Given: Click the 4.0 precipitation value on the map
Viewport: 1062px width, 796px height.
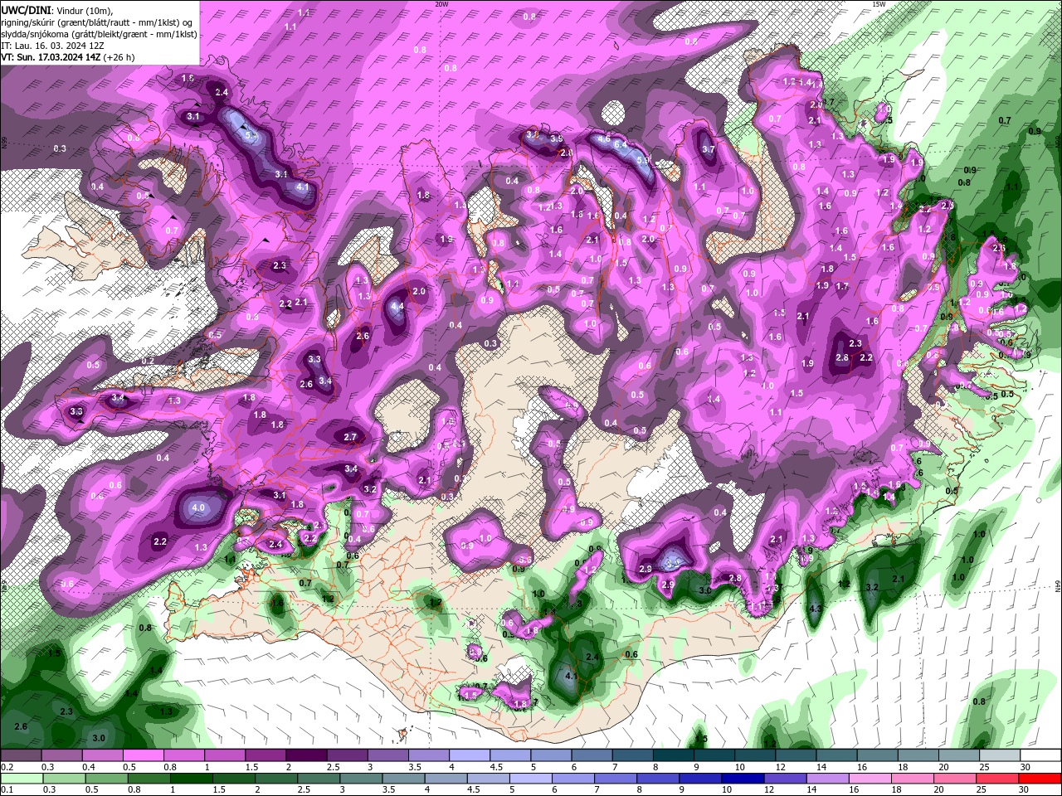Looking at the screenshot, I should pyautogui.click(x=197, y=508).
